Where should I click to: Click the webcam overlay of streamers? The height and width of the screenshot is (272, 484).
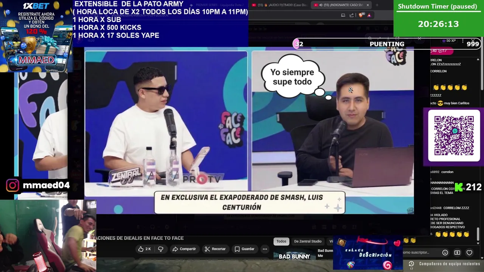point(48,236)
